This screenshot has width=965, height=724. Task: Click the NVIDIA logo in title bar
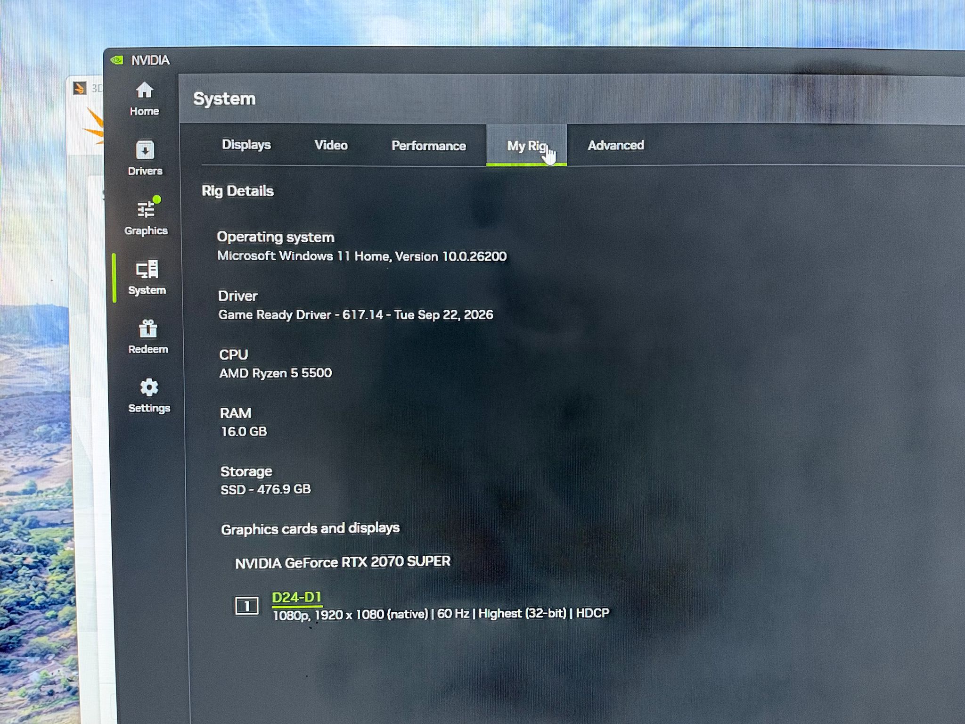(x=116, y=60)
